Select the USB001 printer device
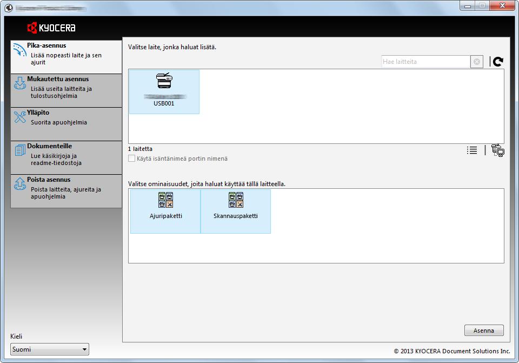The width and height of the screenshot is (519, 363). 164,92
